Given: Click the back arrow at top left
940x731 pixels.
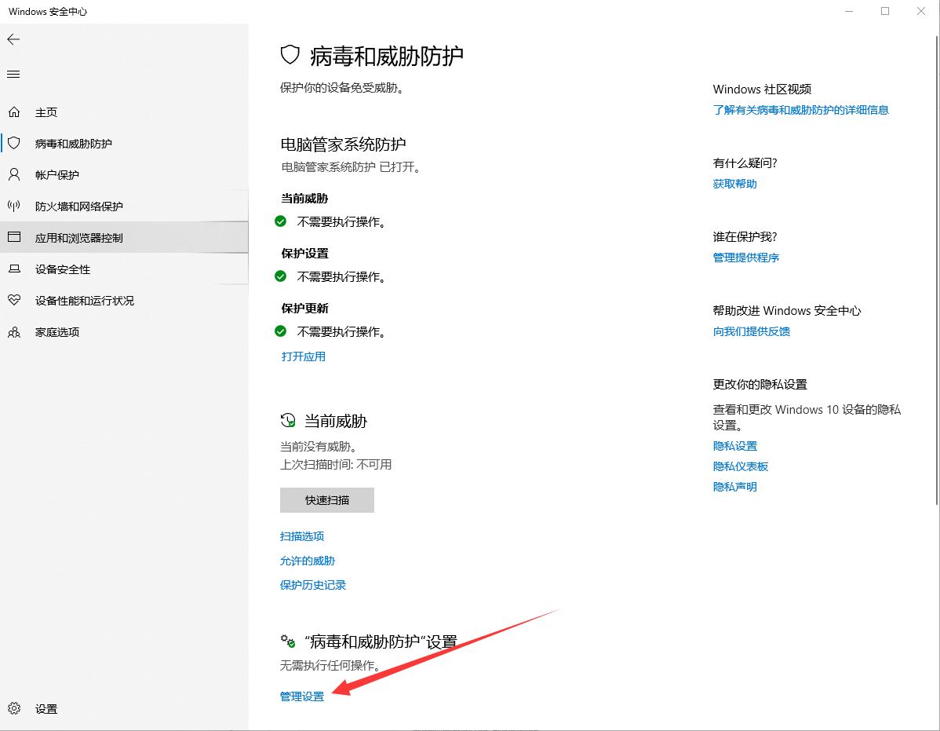Looking at the screenshot, I should (x=13, y=39).
